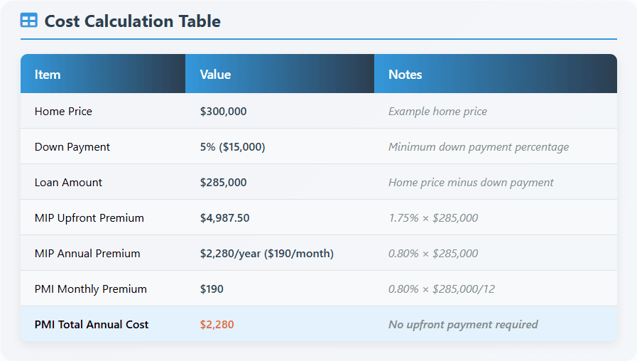The height and width of the screenshot is (361, 637).
Task: Click the No upfront payment required note
Action: [463, 325]
